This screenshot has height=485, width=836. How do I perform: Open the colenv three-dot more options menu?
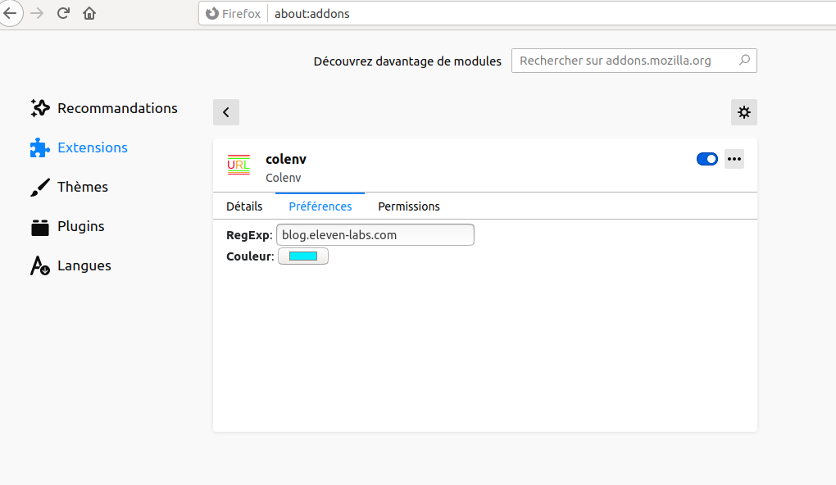pos(734,159)
